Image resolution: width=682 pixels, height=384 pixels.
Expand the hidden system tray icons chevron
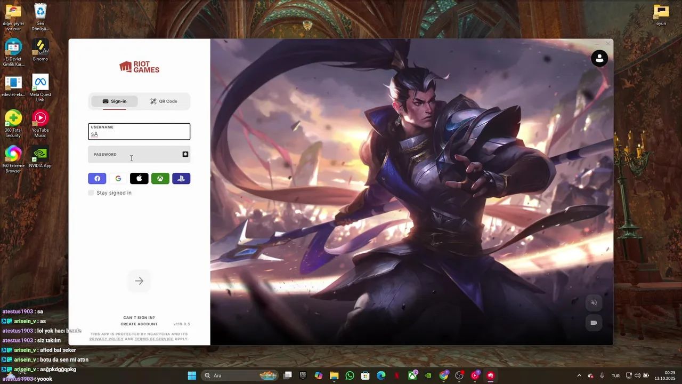click(579, 375)
